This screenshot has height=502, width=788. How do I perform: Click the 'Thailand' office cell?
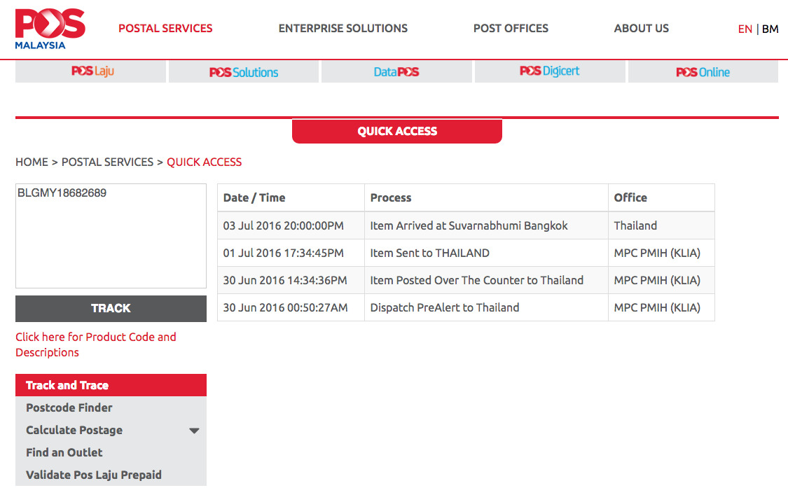tap(661, 225)
